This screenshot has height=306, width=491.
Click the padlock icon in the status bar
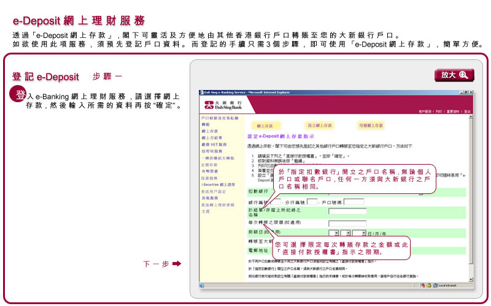429,285
